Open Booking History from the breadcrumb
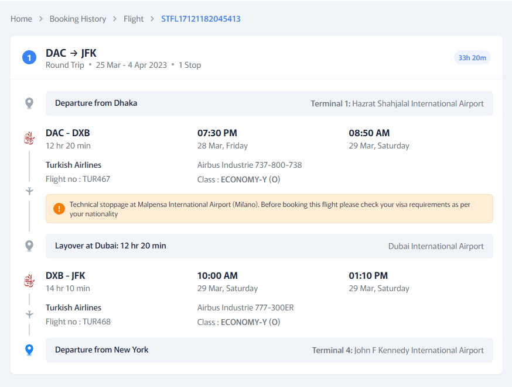Image resolution: width=512 pixels, height=387 pixels. [x=78, y=19]
